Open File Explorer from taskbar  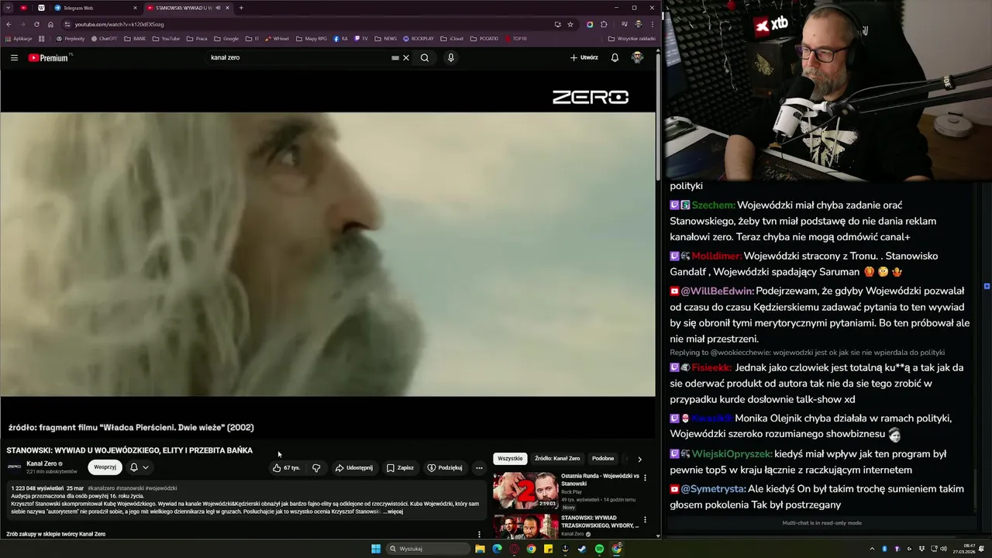[480, 549]
